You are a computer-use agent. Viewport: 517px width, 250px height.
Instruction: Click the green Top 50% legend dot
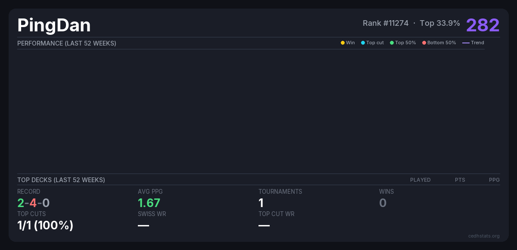point(392,43)
